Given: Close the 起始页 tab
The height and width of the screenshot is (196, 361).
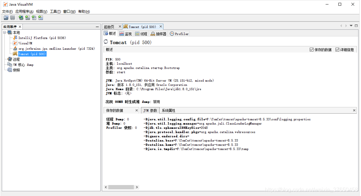Looking at the screenshot, I should pos(120,27).
